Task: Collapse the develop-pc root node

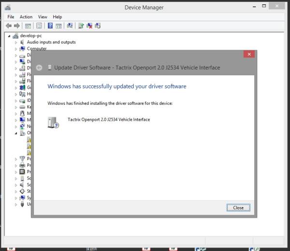Action: click(9, 36)
